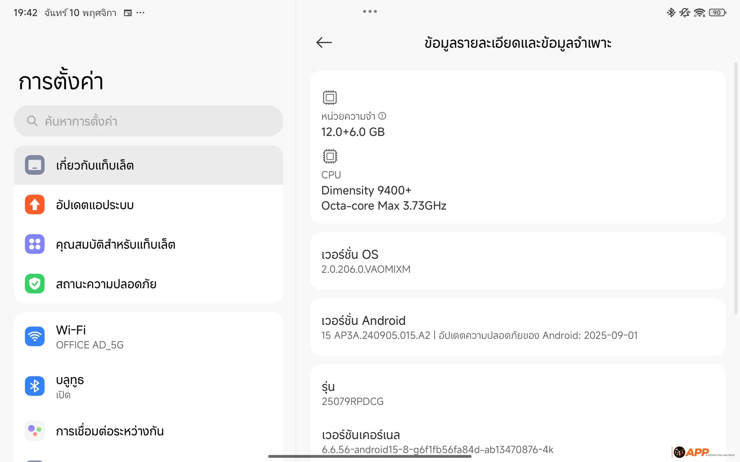Screen dimensions: 740x462
Task: Tap the Bluetooth settings icon
Action: (35, 386)
